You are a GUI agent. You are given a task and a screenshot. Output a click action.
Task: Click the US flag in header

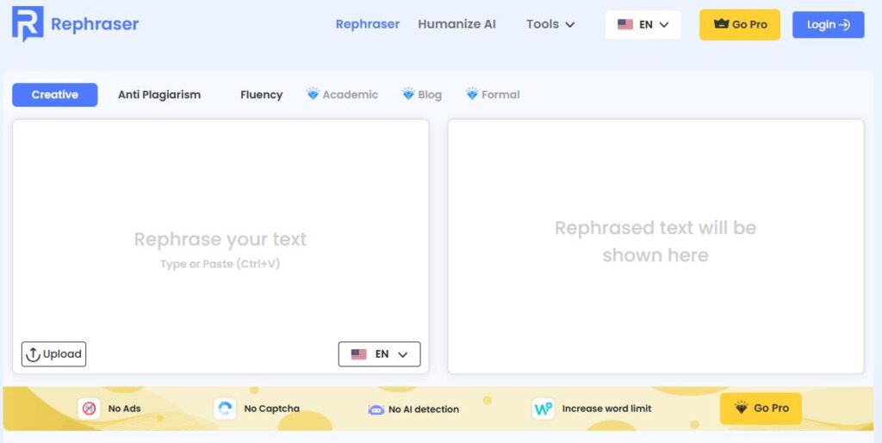(x=625, y=25)
